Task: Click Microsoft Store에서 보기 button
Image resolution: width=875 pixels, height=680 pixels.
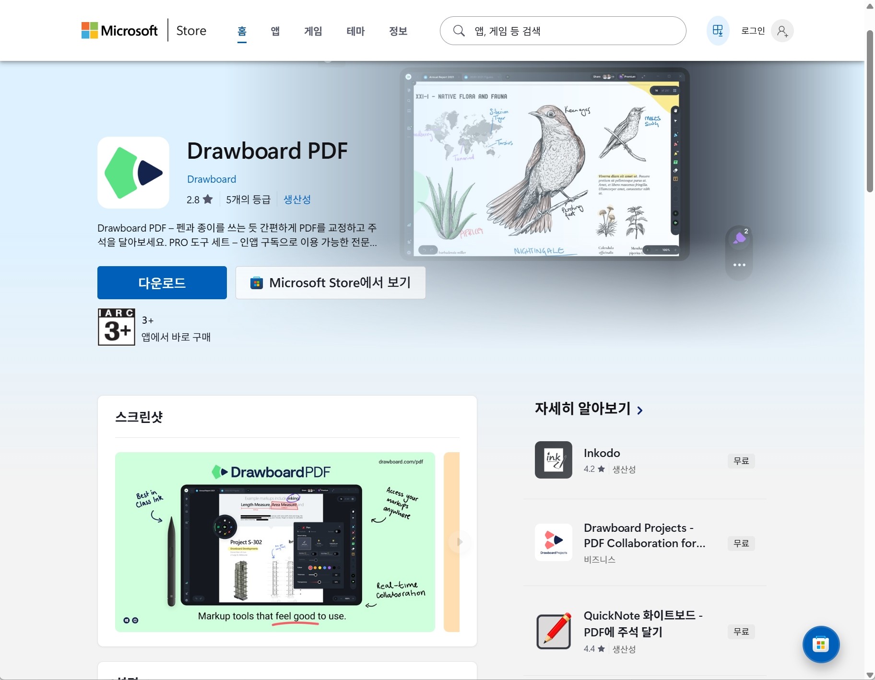Action: 331,282
